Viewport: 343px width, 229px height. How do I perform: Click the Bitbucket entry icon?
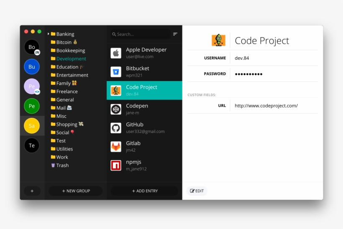tap(116, 72)
